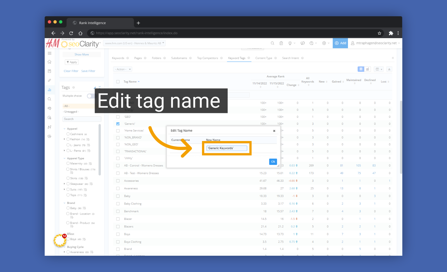This screenshot has width=447, height=272.
Task: Open the hamburger menu in left sidebar
Action: click(50, 53)
